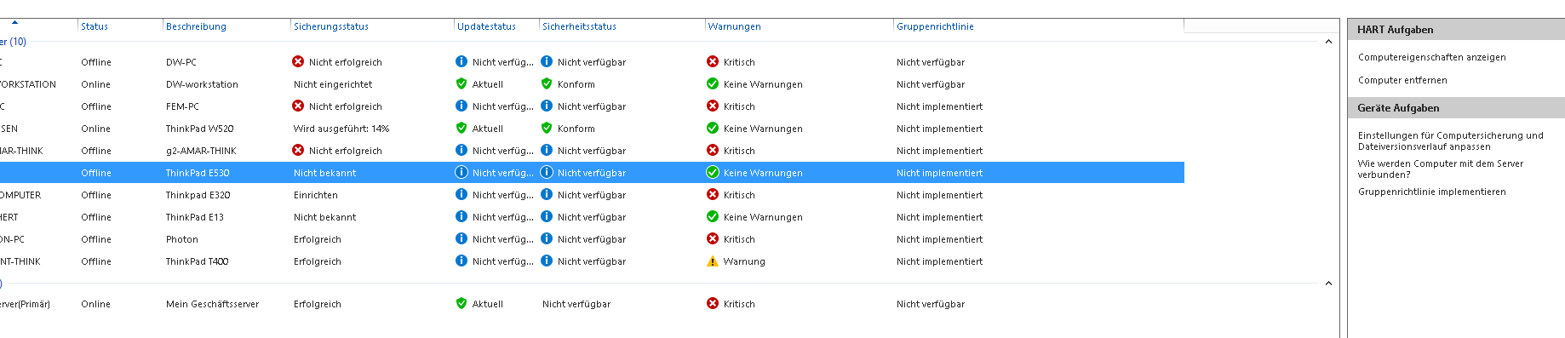Click the green shield in DW-workstation's Updatestatus
This screenshot has height=338, width=1565.
461,83
